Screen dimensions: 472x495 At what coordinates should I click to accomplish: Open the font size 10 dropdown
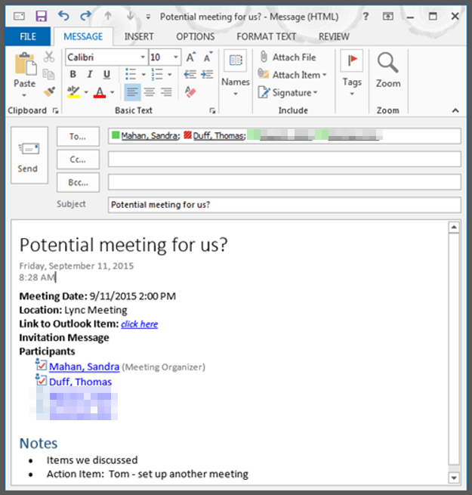coord(176,57)
